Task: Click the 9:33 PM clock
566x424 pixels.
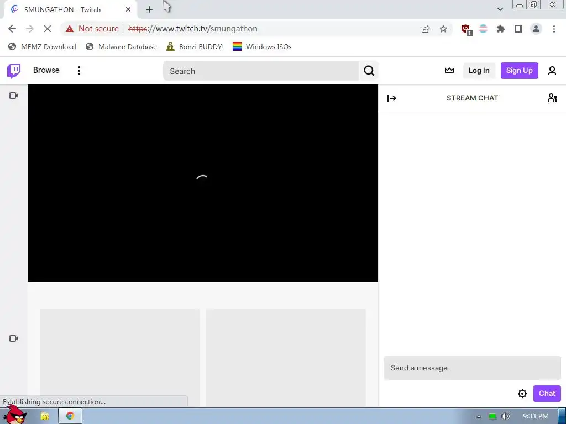Action: click(x=535, y=416)
